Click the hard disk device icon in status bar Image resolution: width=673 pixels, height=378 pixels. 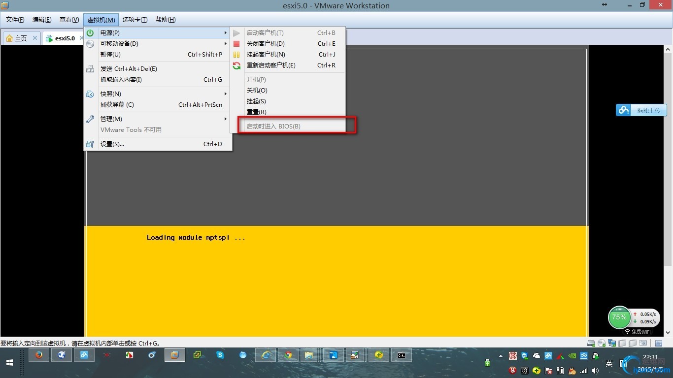click(591, 343)
